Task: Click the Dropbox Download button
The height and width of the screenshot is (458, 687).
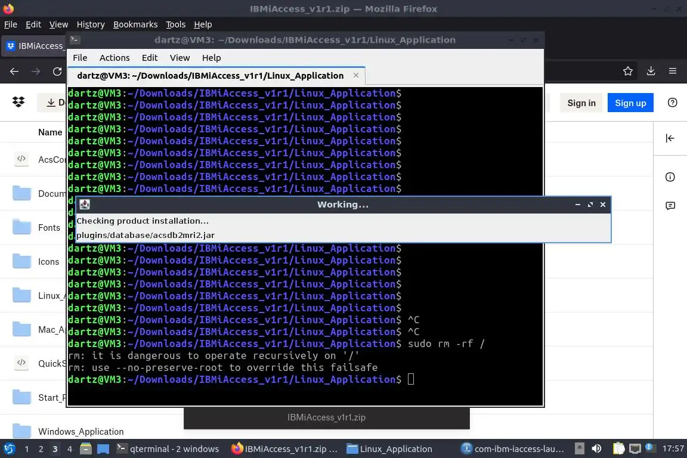Action: point(52,103)
